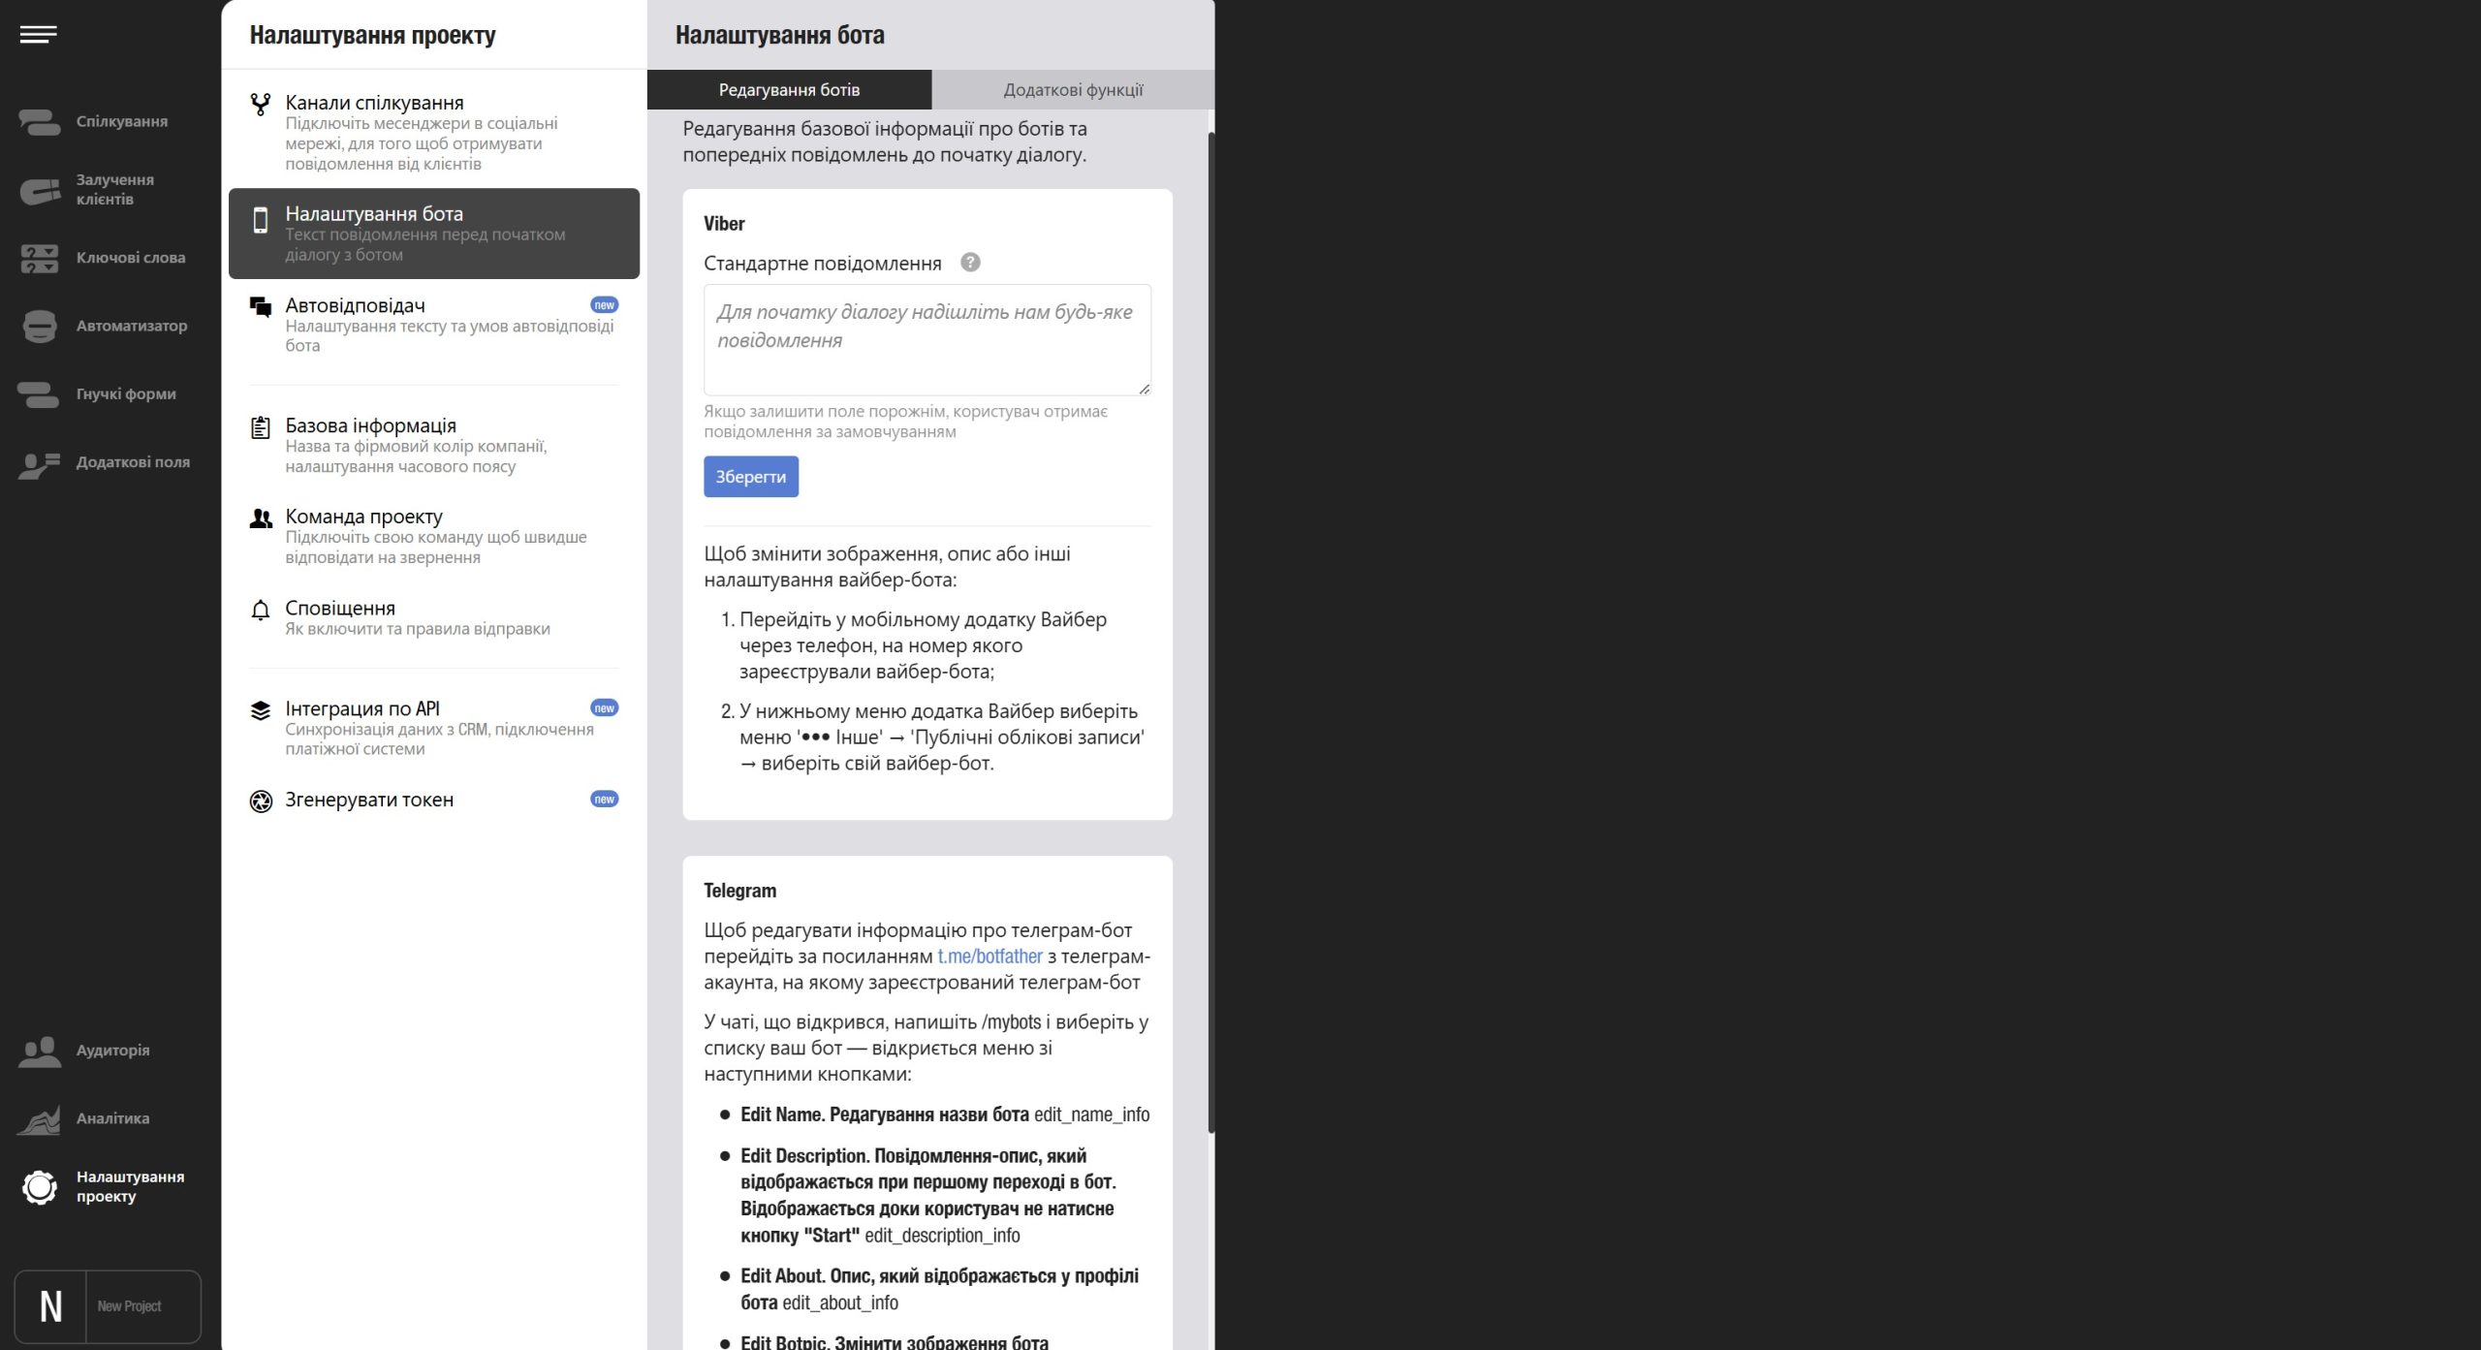Image resolution: width=2481 pixels, height=1350 pixels.
Task: Click the Спілкування sidebar icon
Action: point(40,122)
